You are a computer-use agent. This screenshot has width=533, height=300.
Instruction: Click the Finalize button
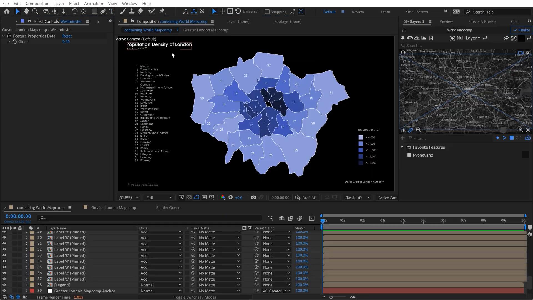pyautogui.click(x=522, y=30)
